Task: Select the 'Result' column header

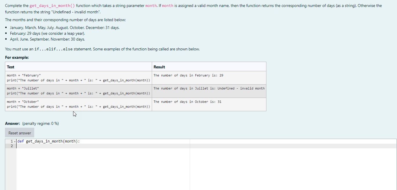Action: (x=209, y=67)
